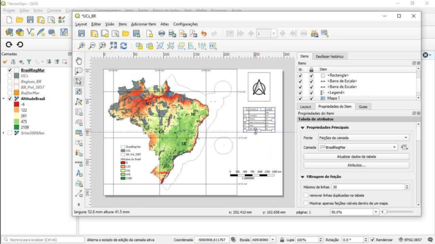Click the Save project icon in layout toolbar

click(81, 34)
